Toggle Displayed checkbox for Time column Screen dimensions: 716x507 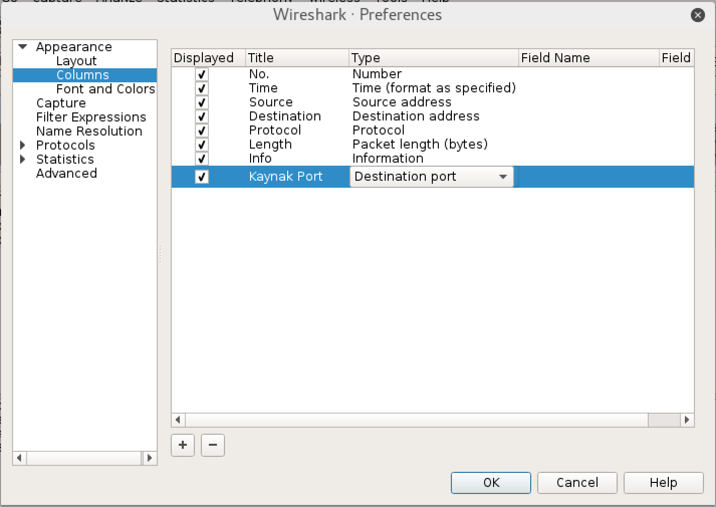(201, 88)
